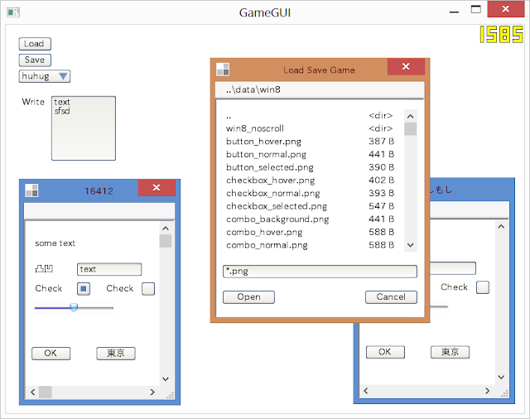Click scroll up arrow in 16412 window
Viewport: 530px width, 419px height.
pyautogui.click(x=166, y=229)
